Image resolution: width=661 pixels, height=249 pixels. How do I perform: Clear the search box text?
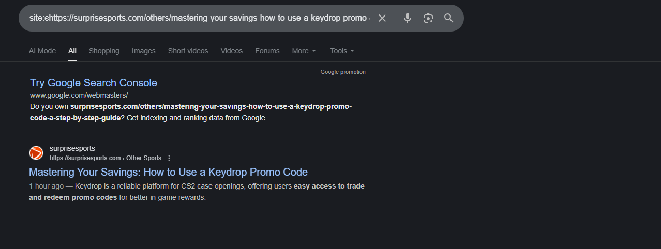(382, 18)
